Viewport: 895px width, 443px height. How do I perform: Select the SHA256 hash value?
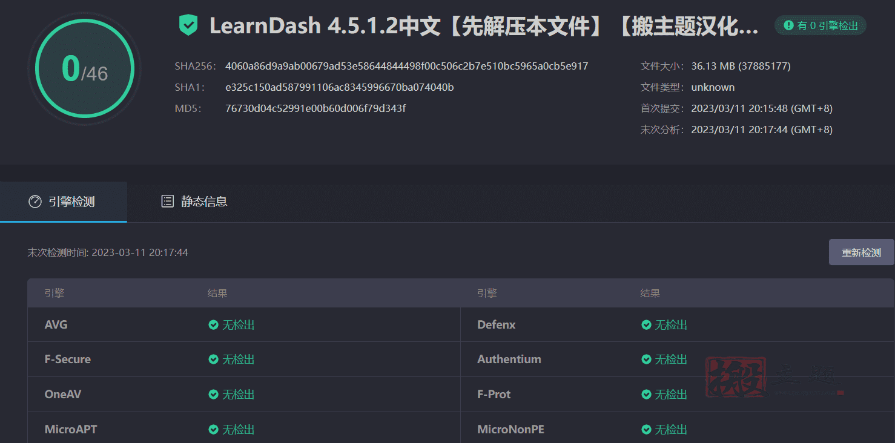(407, 66)
